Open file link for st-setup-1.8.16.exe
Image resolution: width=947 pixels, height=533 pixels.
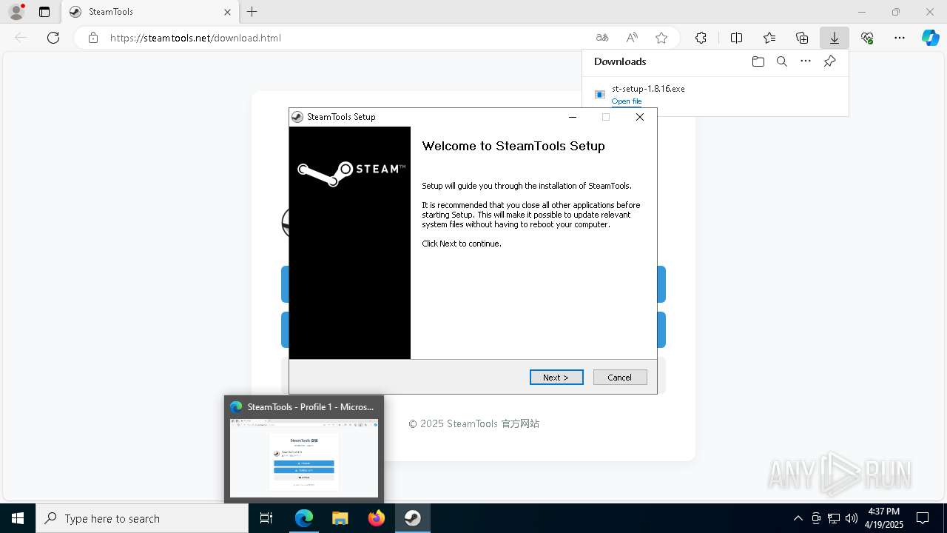(x=627, y=101)
